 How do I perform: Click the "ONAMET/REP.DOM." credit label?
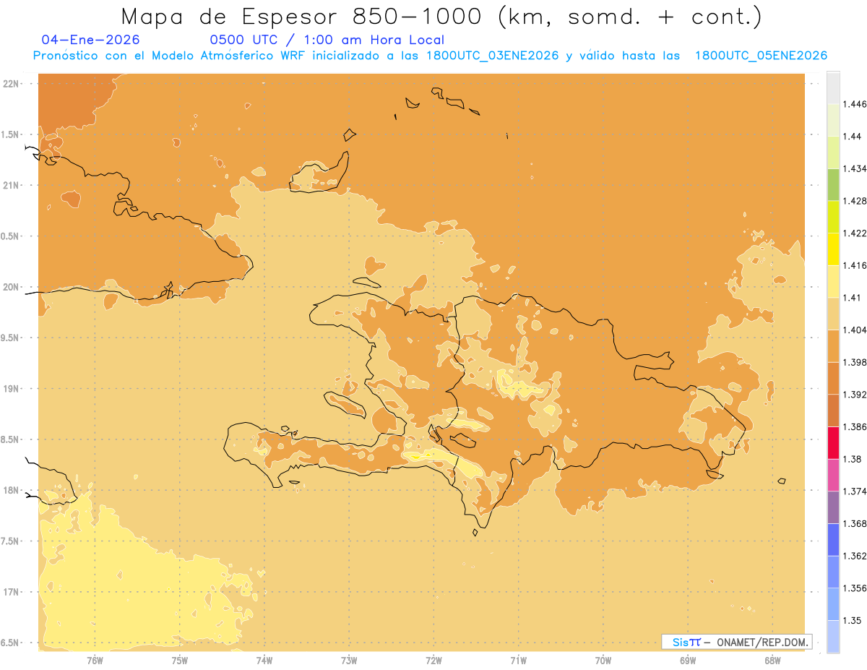762,642
